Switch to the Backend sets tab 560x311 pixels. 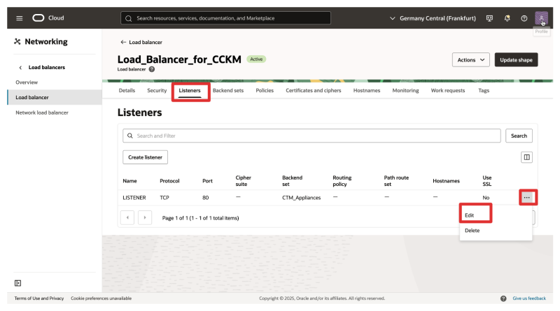[228, 91]
